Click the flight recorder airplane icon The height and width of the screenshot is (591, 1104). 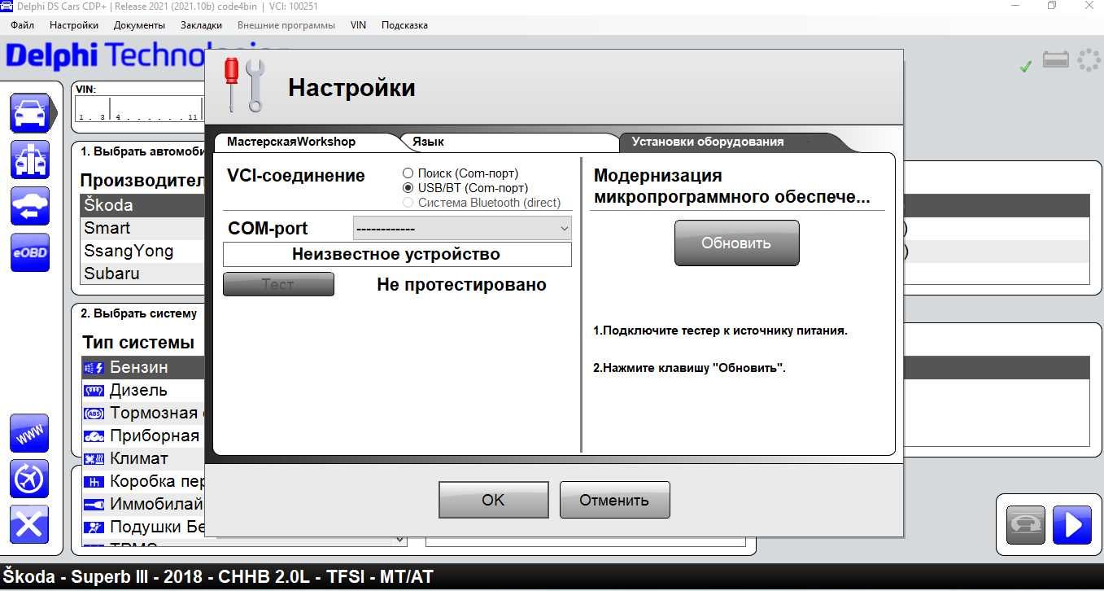(x=30, y=479)
